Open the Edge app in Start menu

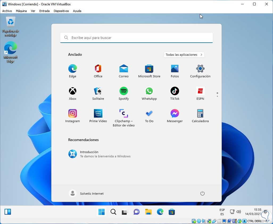point(73,71)
